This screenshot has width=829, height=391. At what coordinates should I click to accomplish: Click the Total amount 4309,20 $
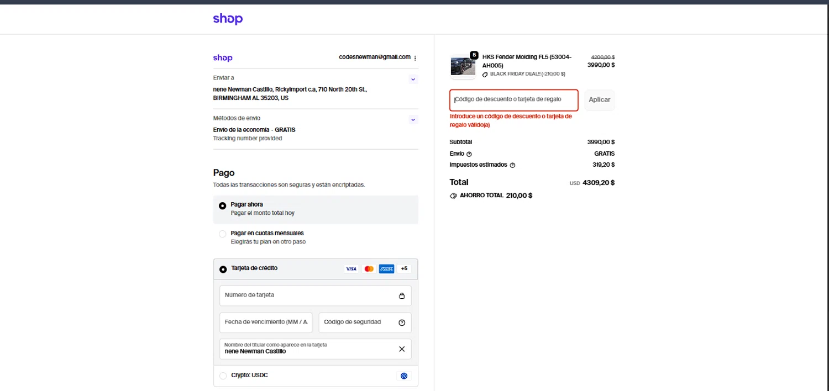click(599, 182)
